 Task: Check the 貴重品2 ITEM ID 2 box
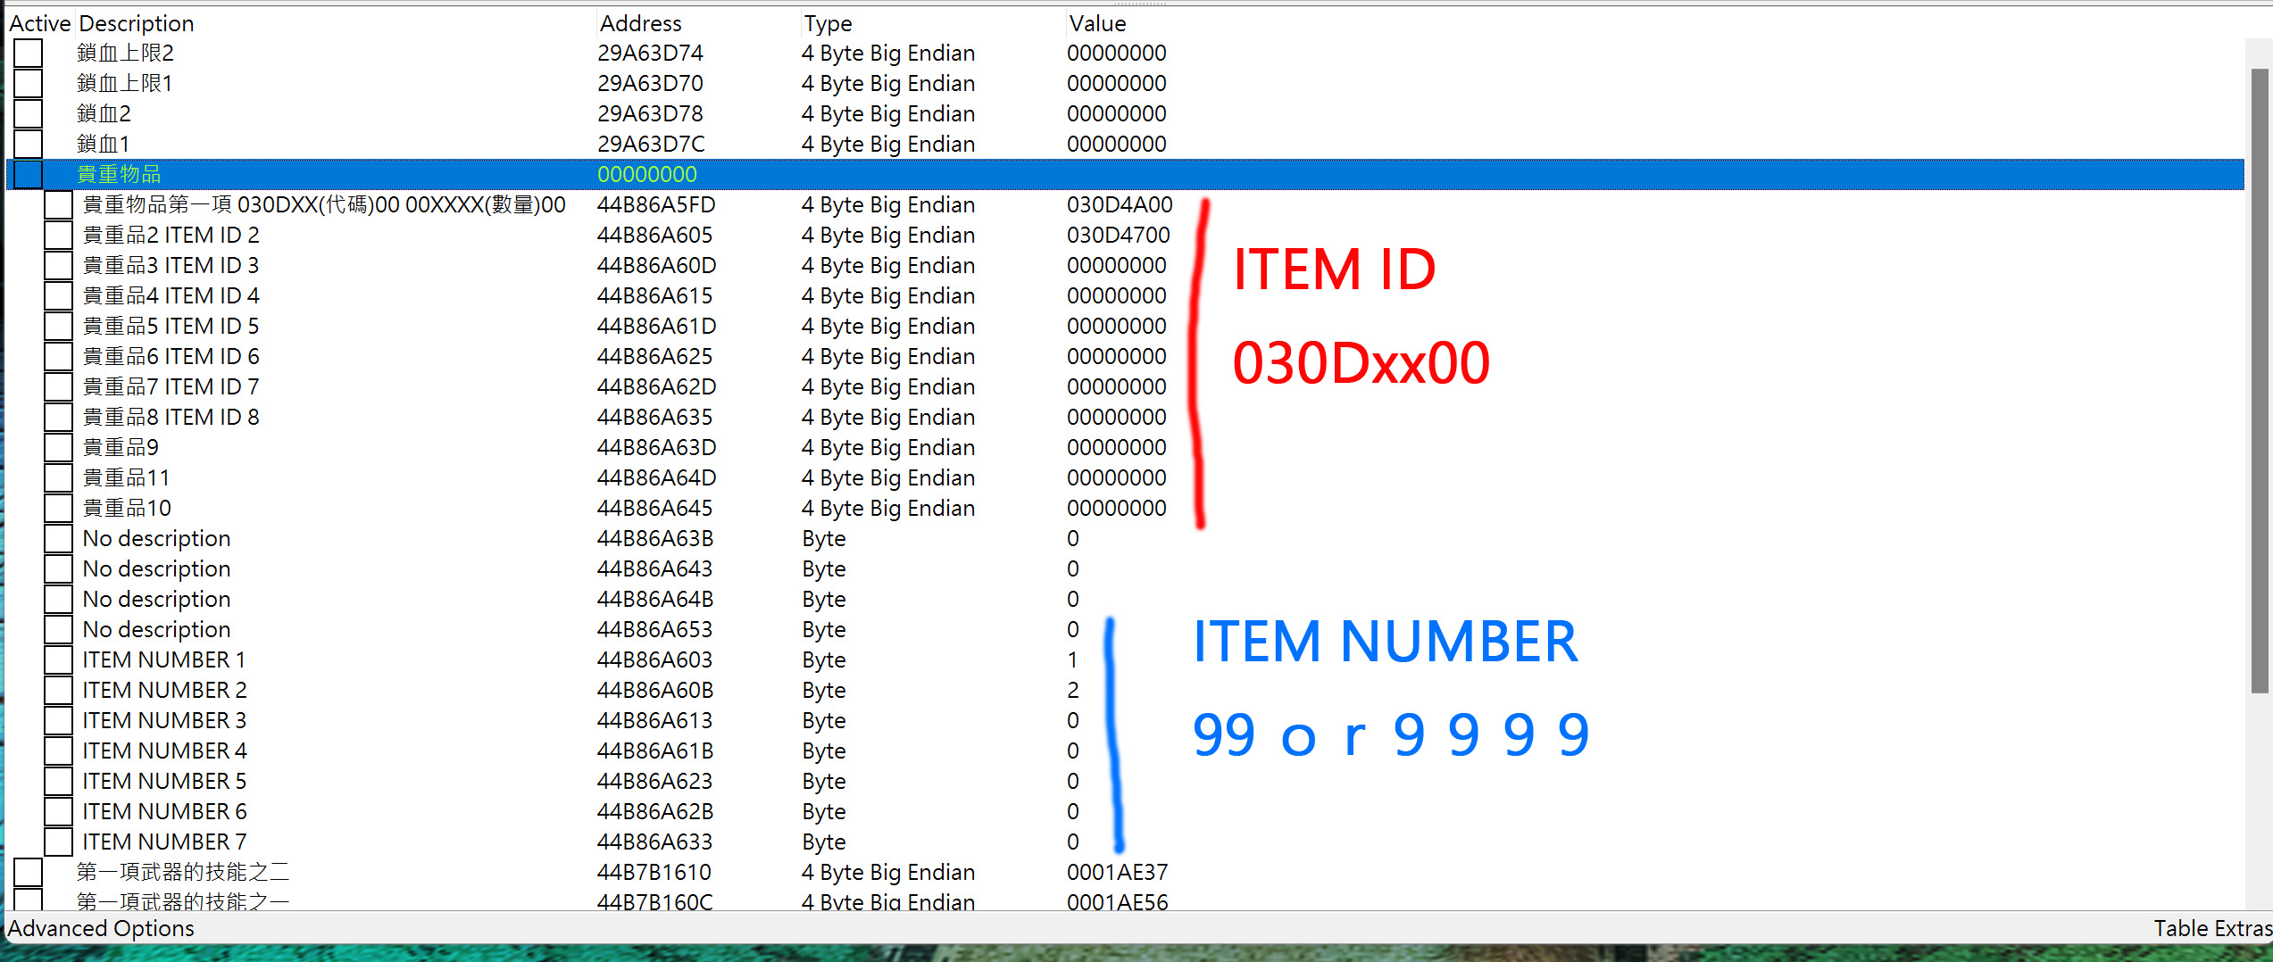pos(58,236)
